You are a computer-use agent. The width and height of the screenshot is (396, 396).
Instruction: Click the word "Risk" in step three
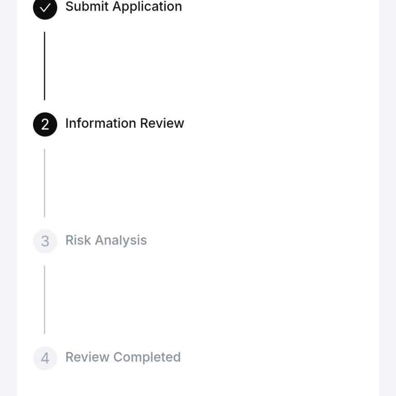(78, 240)
